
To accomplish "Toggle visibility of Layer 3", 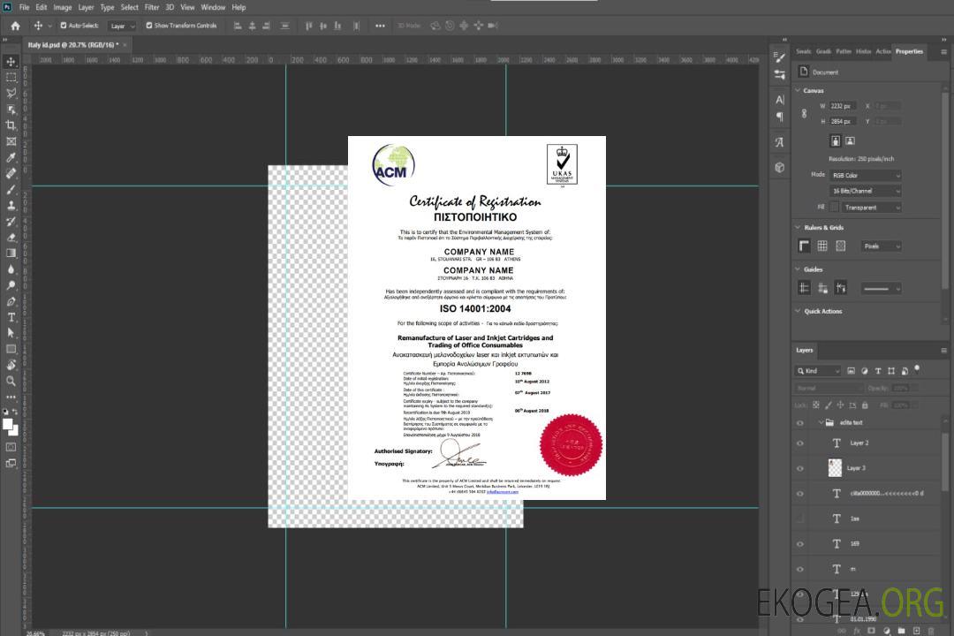I will tap(800, 467).
